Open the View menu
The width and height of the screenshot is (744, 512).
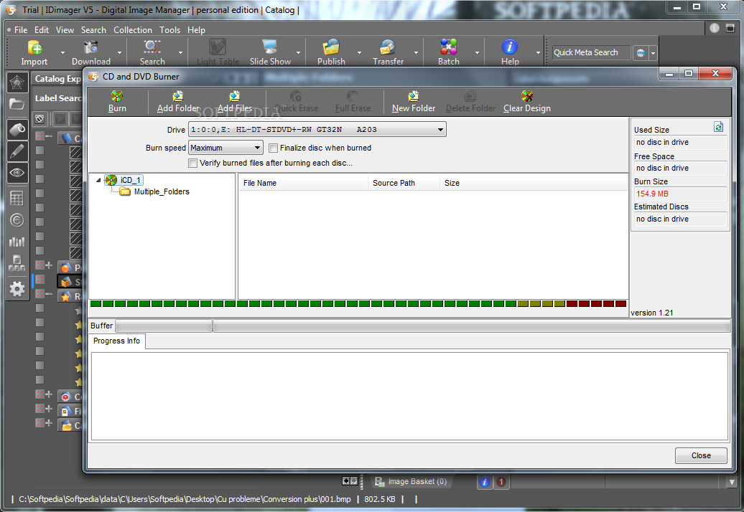click(x=65, y=30)
